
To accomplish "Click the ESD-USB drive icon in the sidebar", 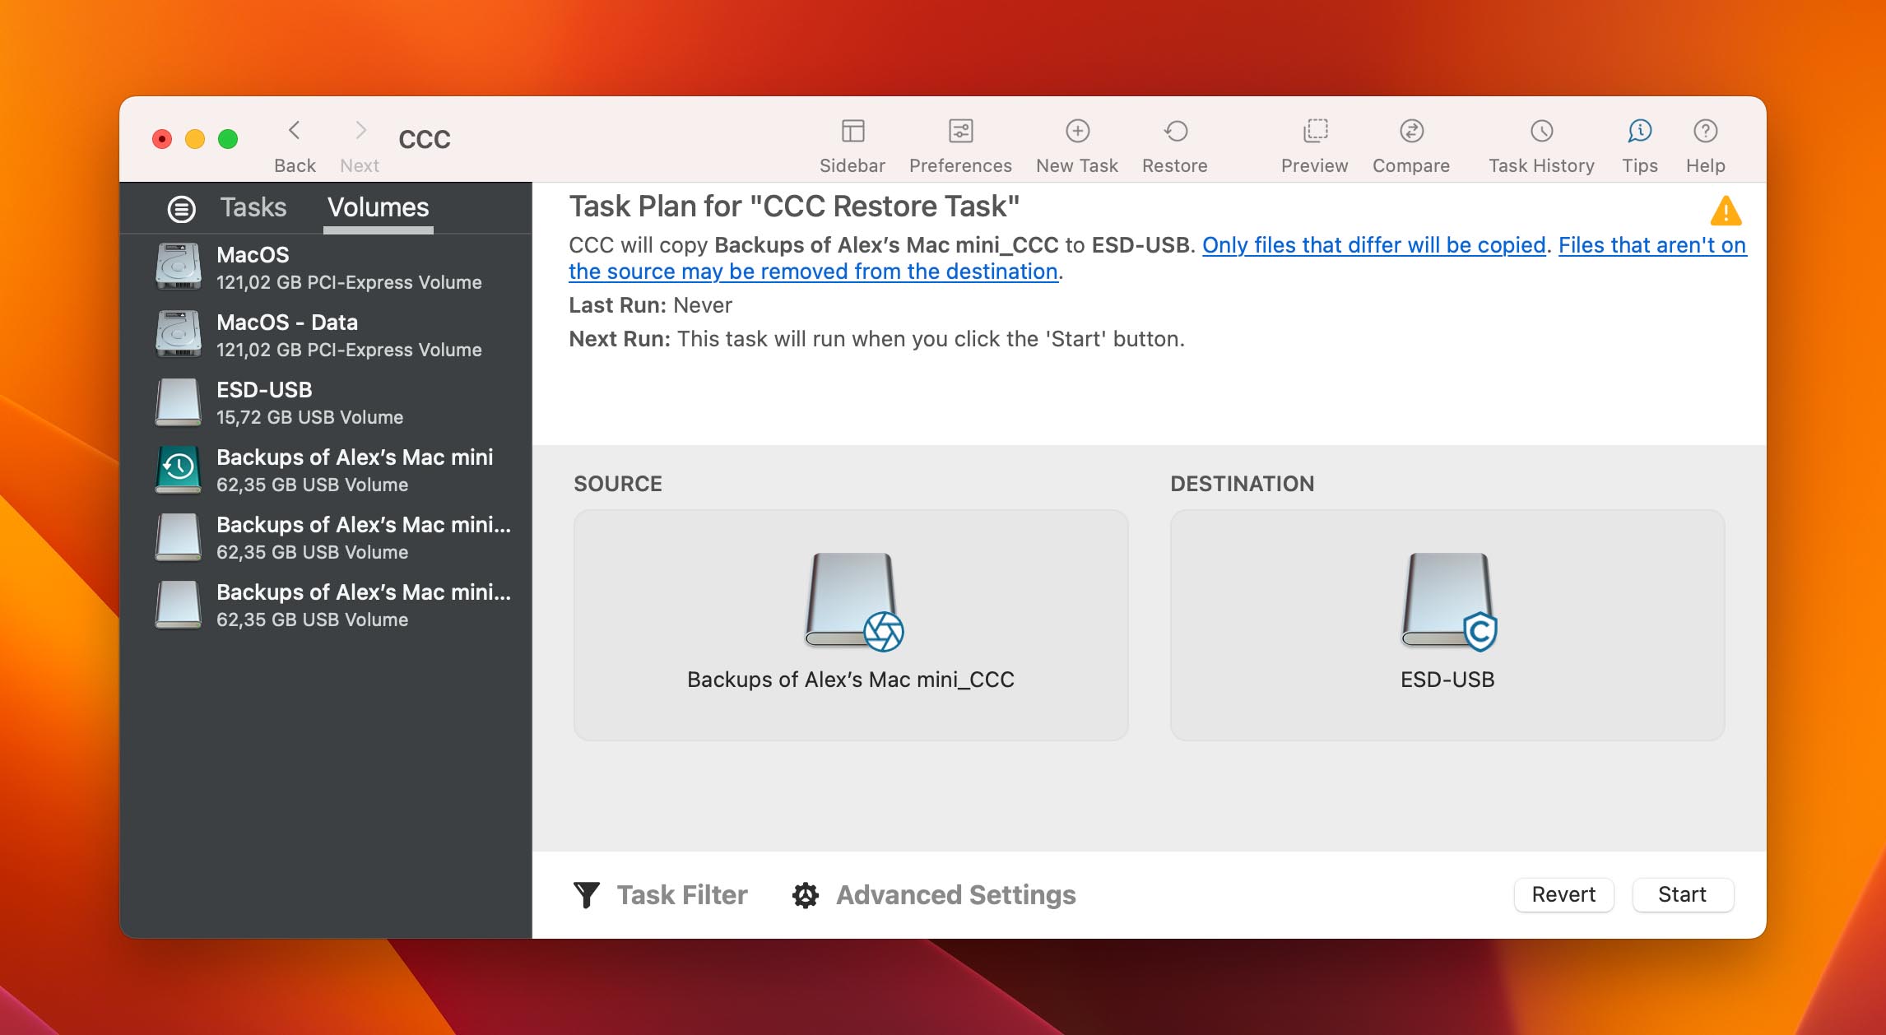I will (179, 401).
